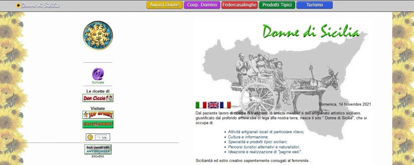Select the French flag language icon
This screenshot has height=165, width=414.
225,105
